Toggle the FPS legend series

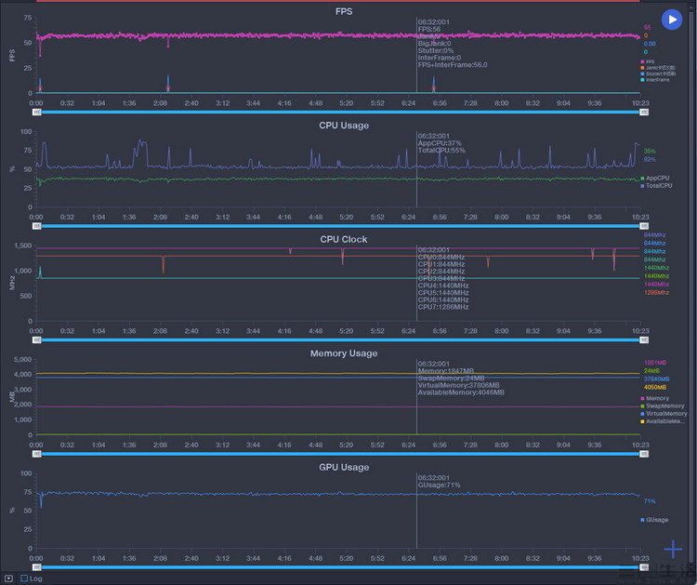coord(648,61)
